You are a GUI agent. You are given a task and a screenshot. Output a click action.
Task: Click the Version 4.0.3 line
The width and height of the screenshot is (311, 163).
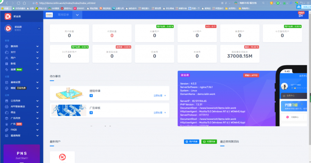pyautogui.click(x=188, y=84)
